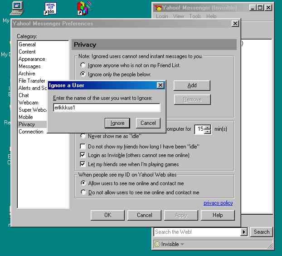Viewport: 282px width, 256px height.
Task: Close the Yahoo! Messenger Preferences window
Action: 235,24
